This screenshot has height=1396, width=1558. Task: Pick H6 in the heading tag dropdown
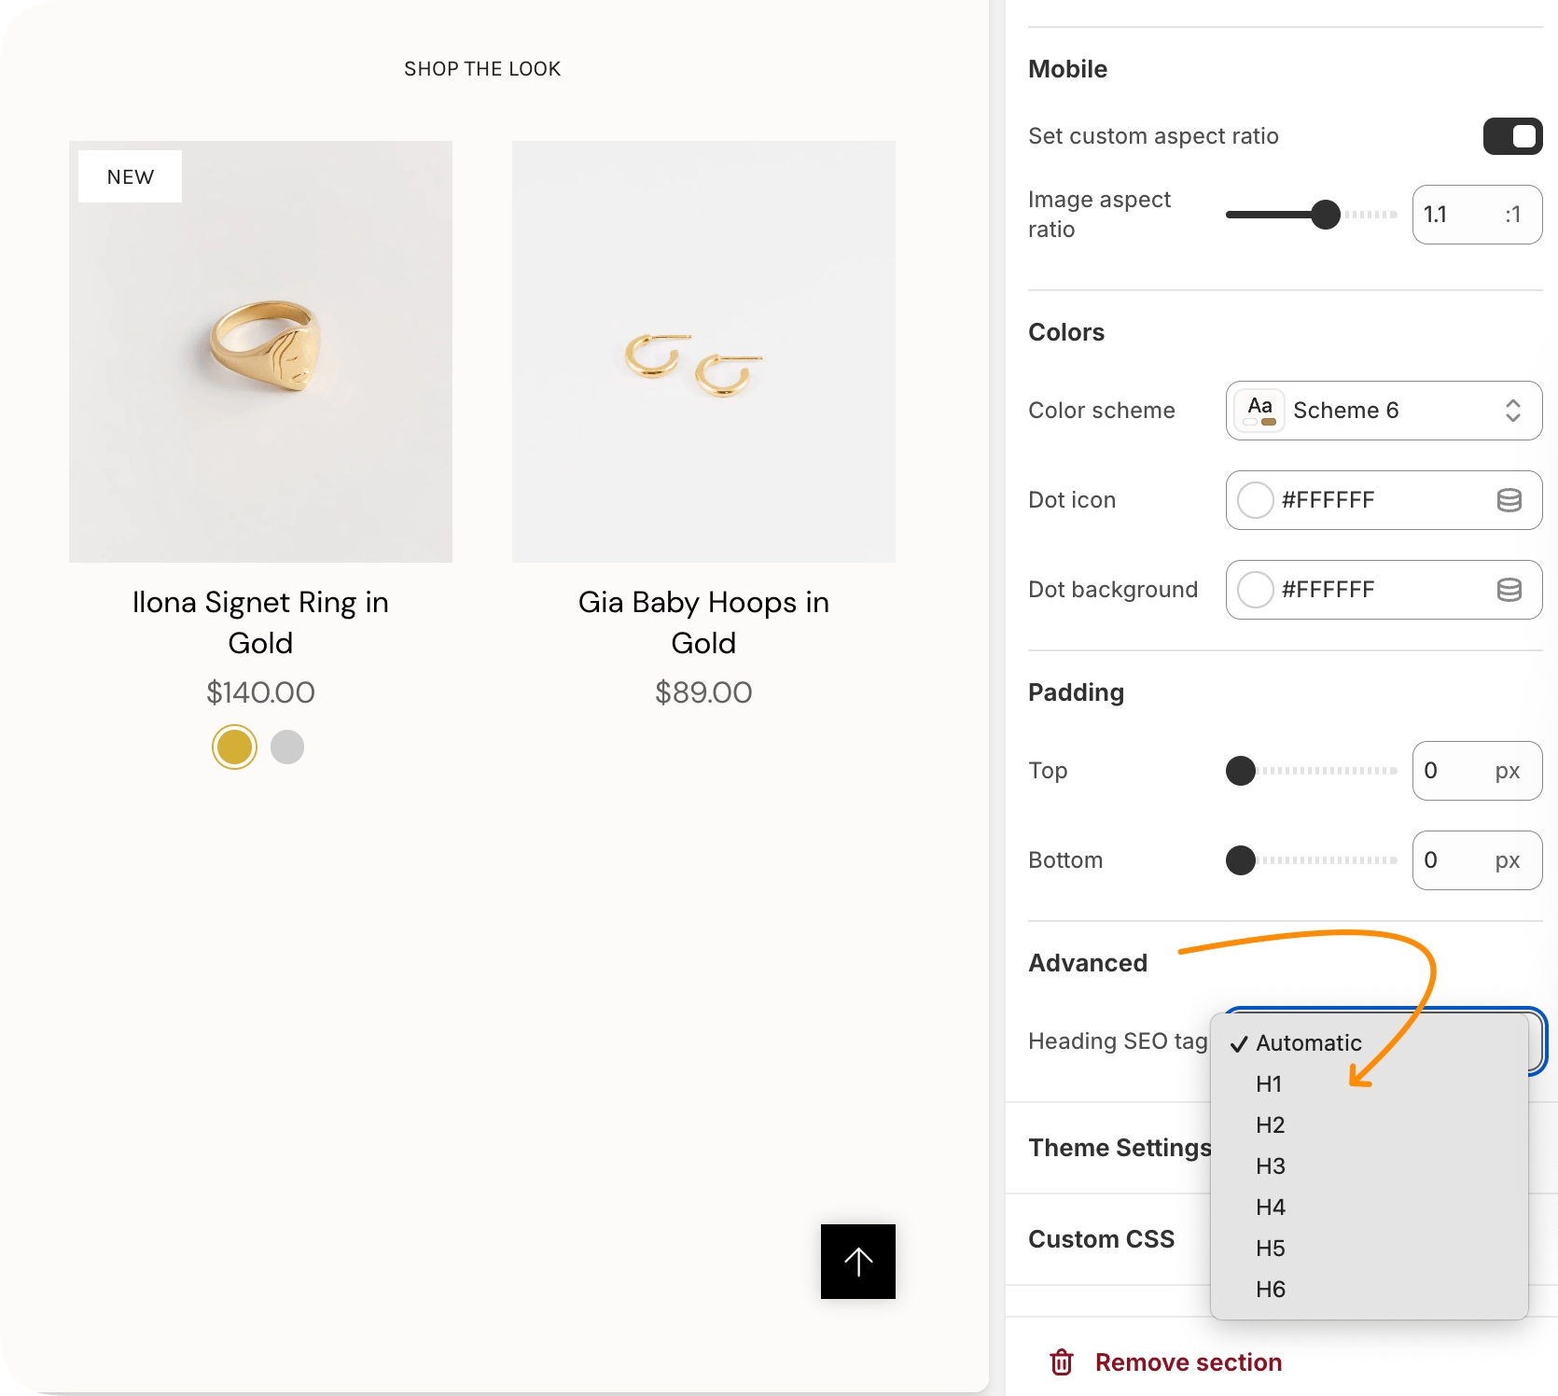[1270, 1290]
